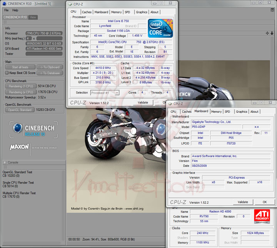Switch to Caches tab in the CPU window
277x248 pixels.
[x=87, y=12]
